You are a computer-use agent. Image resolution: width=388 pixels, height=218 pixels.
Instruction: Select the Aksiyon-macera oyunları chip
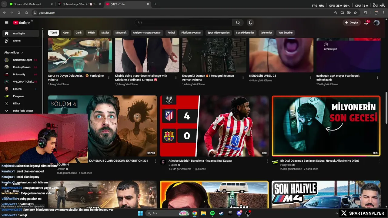(x=147, y=33)
